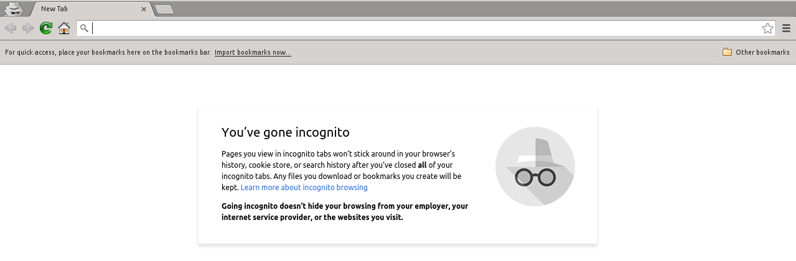
Task: Click the large incognito illustration
Action: [535, 166]
